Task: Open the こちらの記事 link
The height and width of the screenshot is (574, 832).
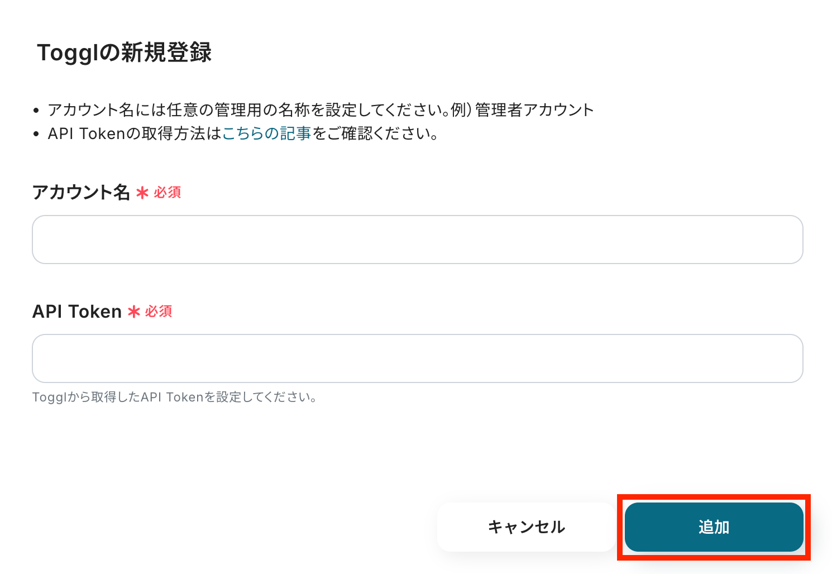Action: point(266,133)
